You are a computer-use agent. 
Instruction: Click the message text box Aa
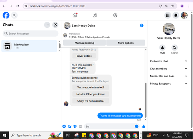point(109,126)
